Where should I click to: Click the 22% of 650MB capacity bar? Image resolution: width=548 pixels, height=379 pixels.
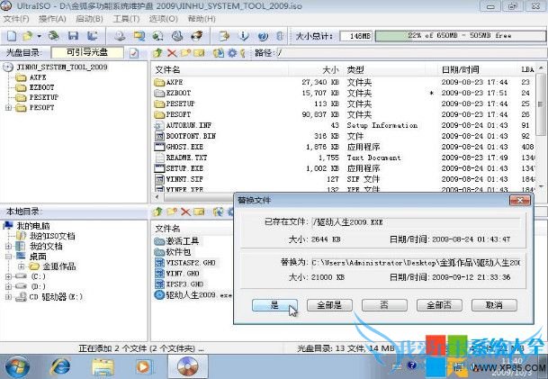460,36
